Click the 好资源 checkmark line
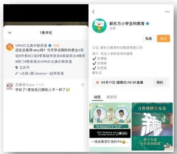The width and height of the screenshot is (177, 154). (x=99, y=68)
